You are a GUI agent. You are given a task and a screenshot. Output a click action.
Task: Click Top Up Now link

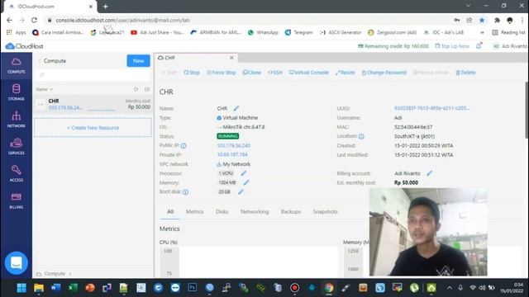(452, 46)
